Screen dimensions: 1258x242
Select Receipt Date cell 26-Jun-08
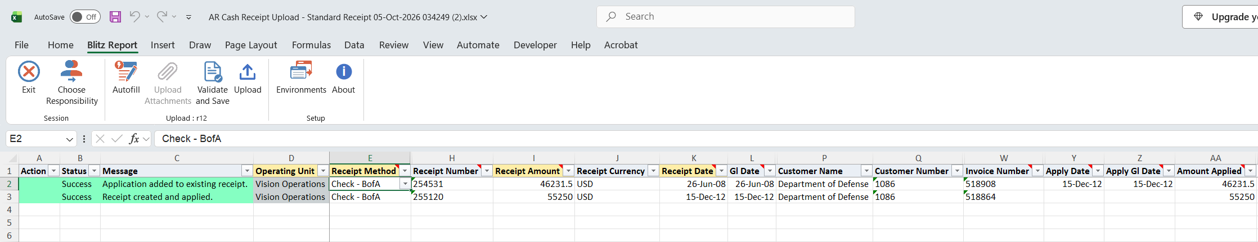(694, 184)
